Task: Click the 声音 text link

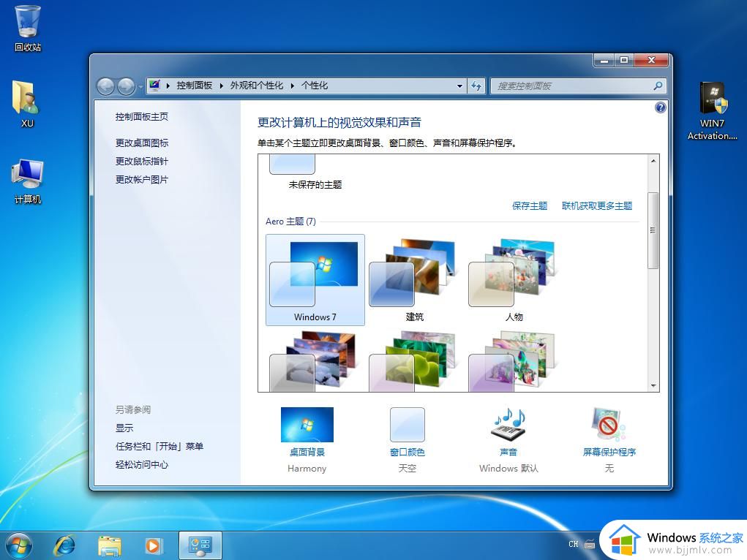Action: [508, 453]
